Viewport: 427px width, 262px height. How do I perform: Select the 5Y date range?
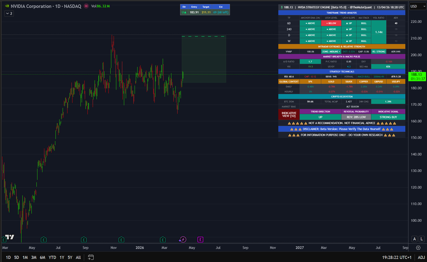tap(70, 257)
